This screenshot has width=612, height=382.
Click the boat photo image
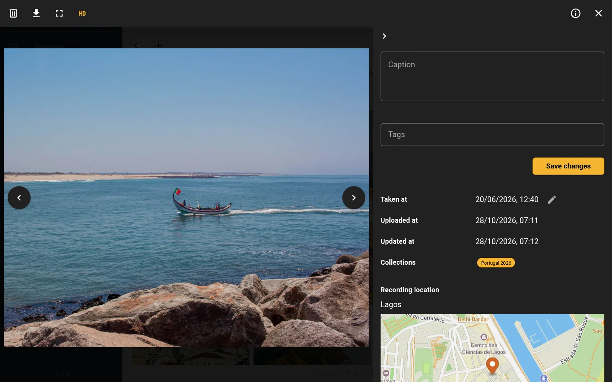[186, 197]
